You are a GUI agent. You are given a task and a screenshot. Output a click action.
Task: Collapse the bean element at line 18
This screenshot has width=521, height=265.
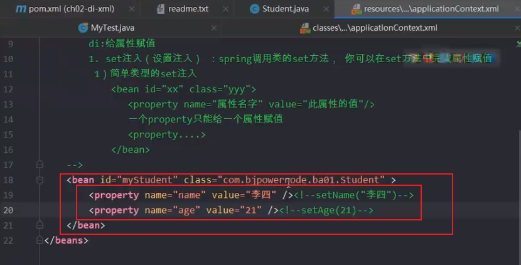tap(40, 180)
